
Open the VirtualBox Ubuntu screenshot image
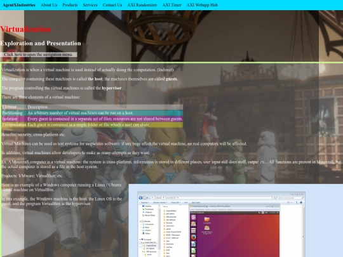coord(236,220)
